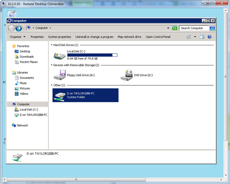Open Documents label under Libraries
This screenshot has width=230, height=184.
pos(27,78)
